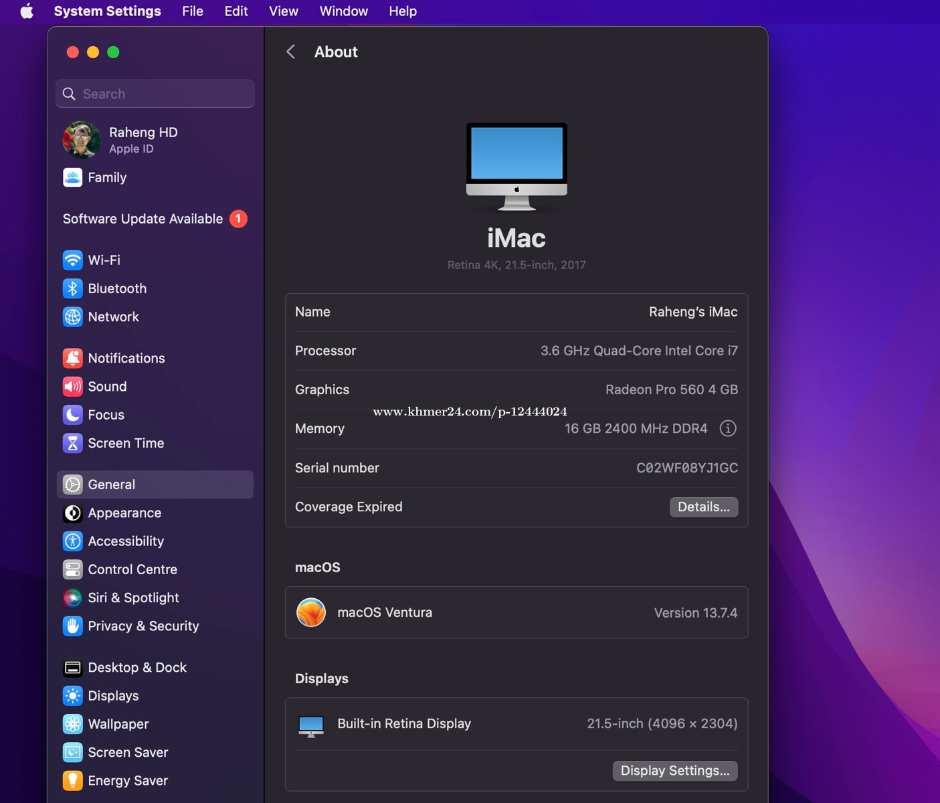Click the red update badge showing 1
The height and width of the screenshot is (803, 940).
coord(238,219)
